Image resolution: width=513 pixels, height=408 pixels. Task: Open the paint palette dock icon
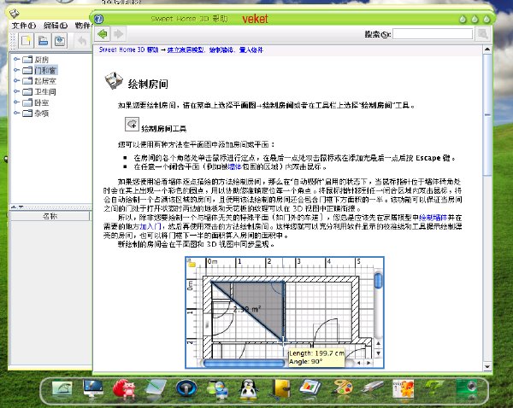[x=341, y=388]
